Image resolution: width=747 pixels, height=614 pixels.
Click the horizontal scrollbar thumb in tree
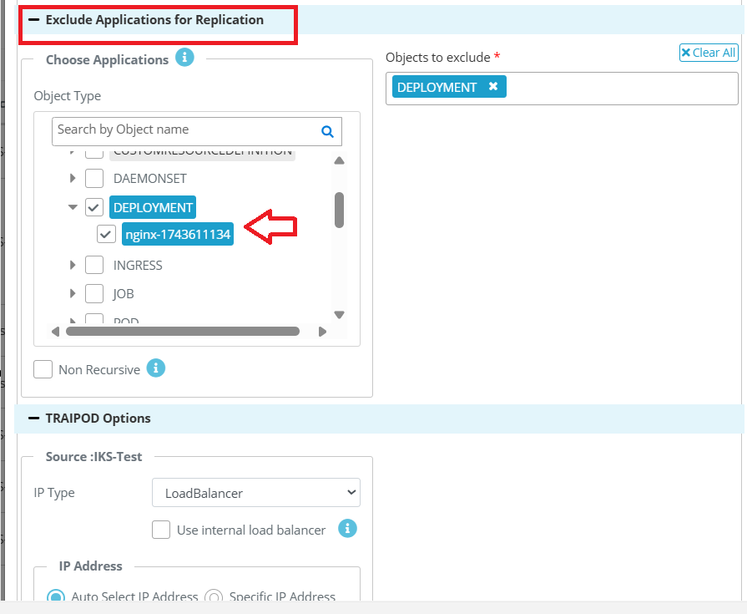pyautogui.click(x=183, y=332)
